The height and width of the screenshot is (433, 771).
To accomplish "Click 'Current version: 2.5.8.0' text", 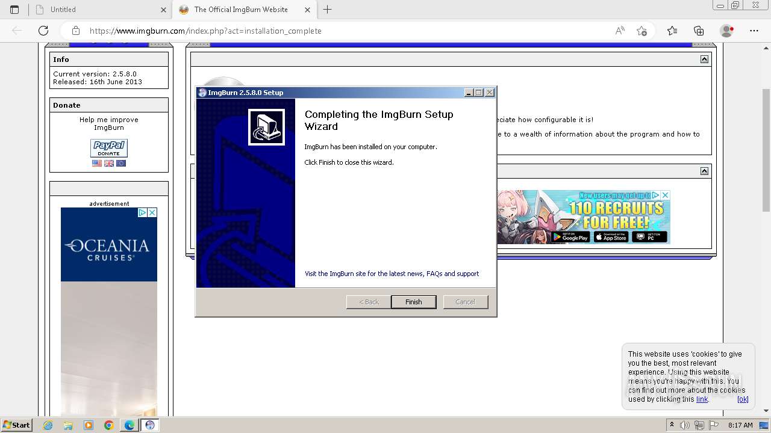I will [95, 74].
